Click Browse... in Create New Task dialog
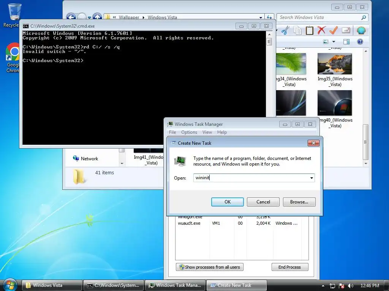389x291 pixels. (299, 202)
